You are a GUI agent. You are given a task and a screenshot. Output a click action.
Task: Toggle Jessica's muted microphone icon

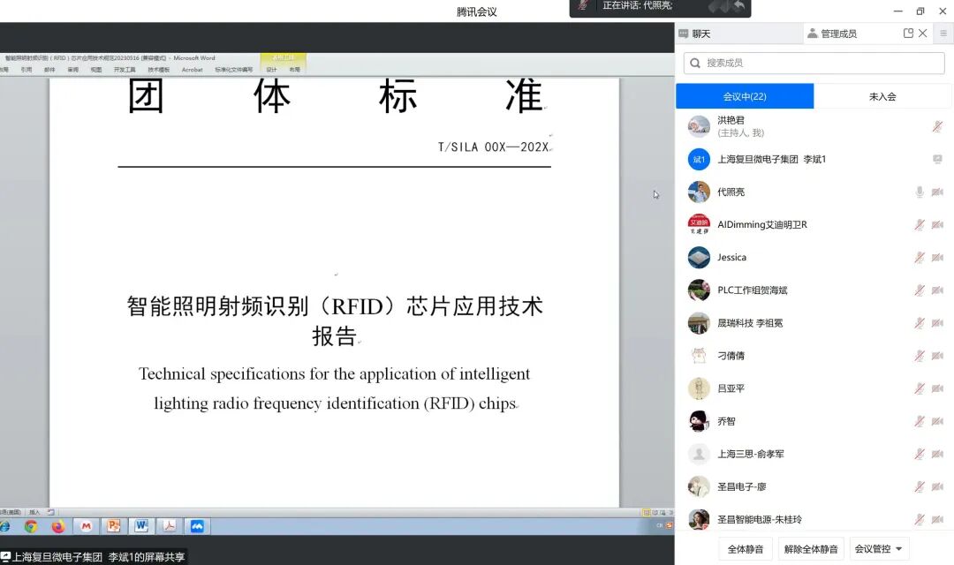(x=918, y=257)
